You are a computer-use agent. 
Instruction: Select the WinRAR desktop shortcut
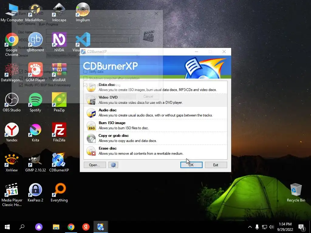click(x=59, y=73)
